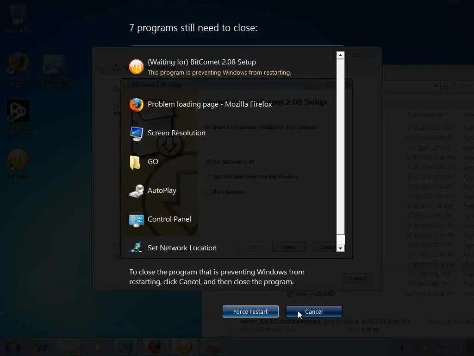Select "(Waiting for) BitComet 2.08 Setup" entry
The width and height of the screenshot is (474, 356).
click(x=202, y=62)
